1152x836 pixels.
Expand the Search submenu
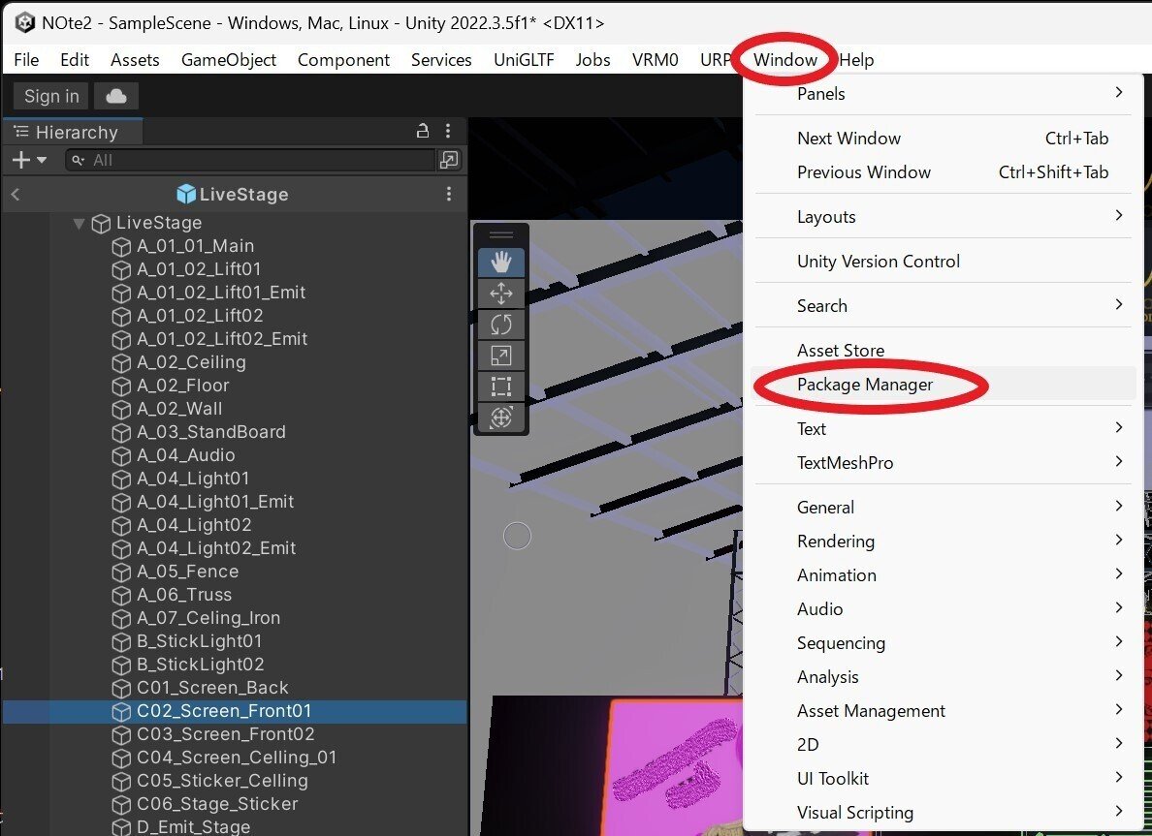click(x=945, y=305)
